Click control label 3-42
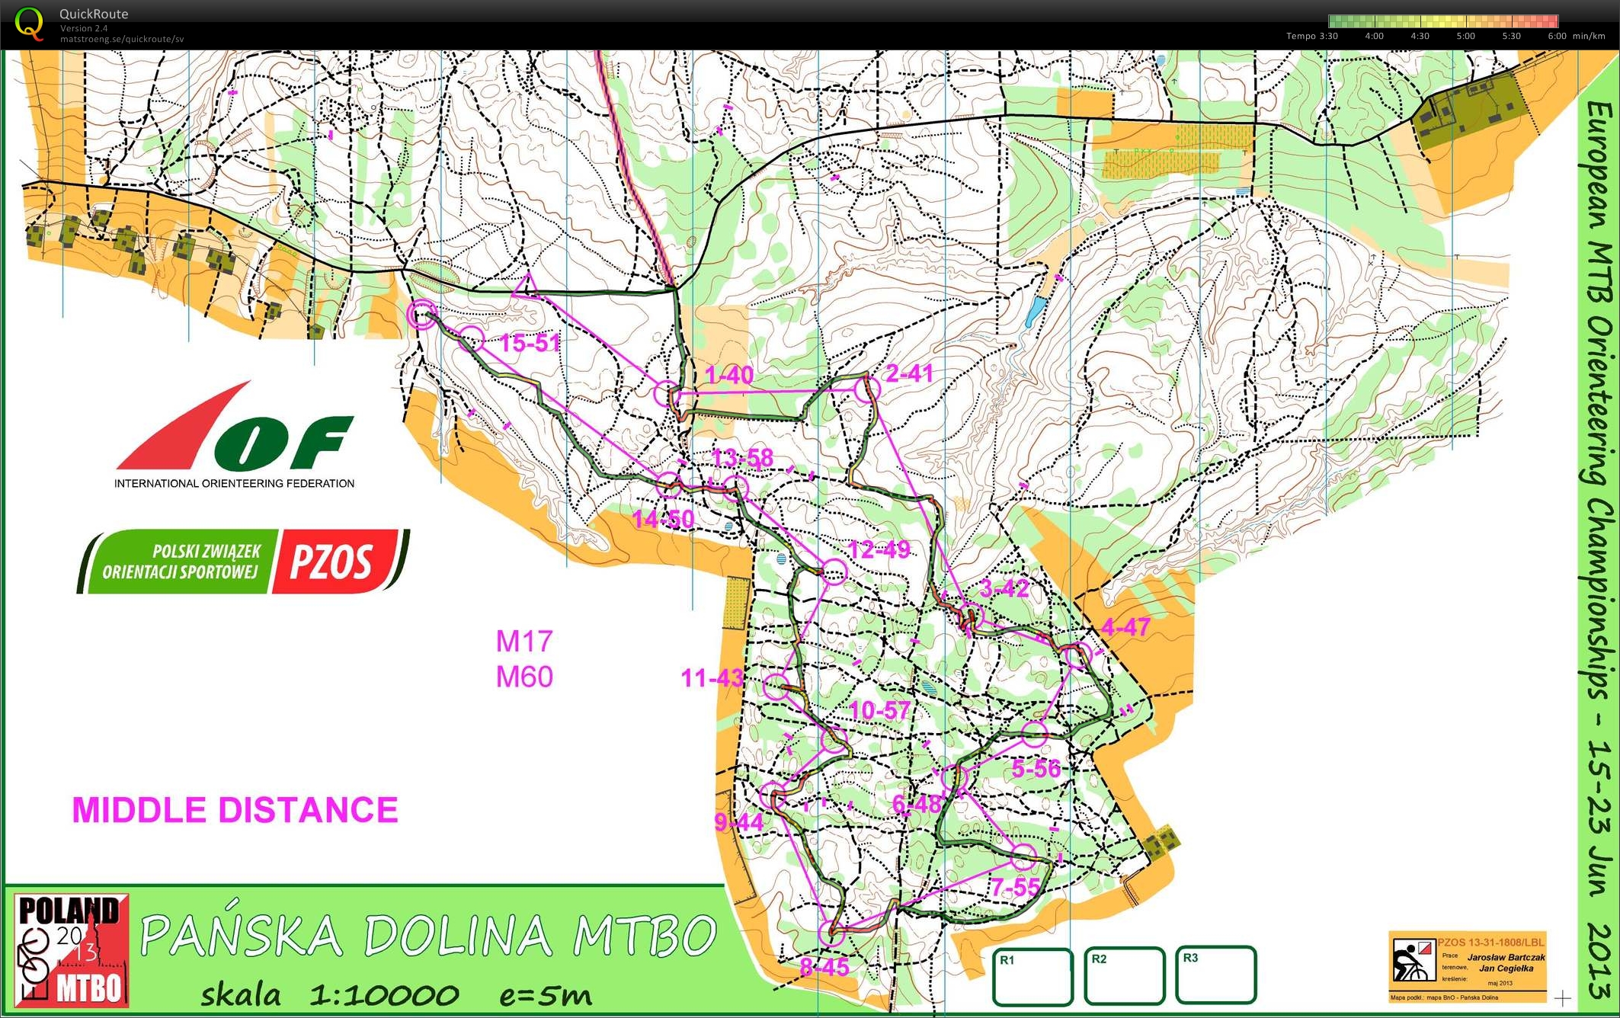This screenshot has height=1018, width=1620. [x=1004, y=588]
